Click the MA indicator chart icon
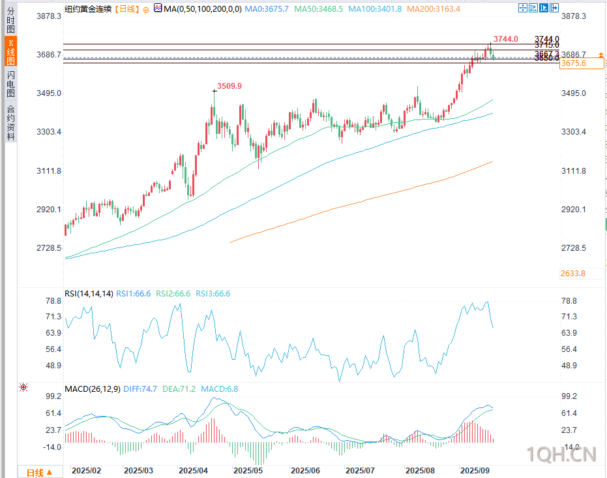Image resolution: width=607 pixels, height=478 pixels. tap(158, 8)
